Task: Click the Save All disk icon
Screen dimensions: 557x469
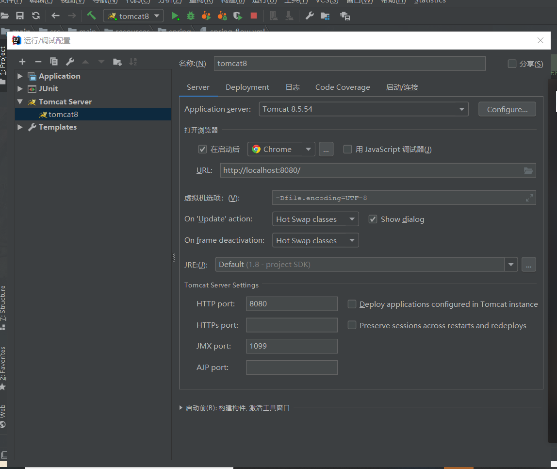Action: (x=20, y=16)
